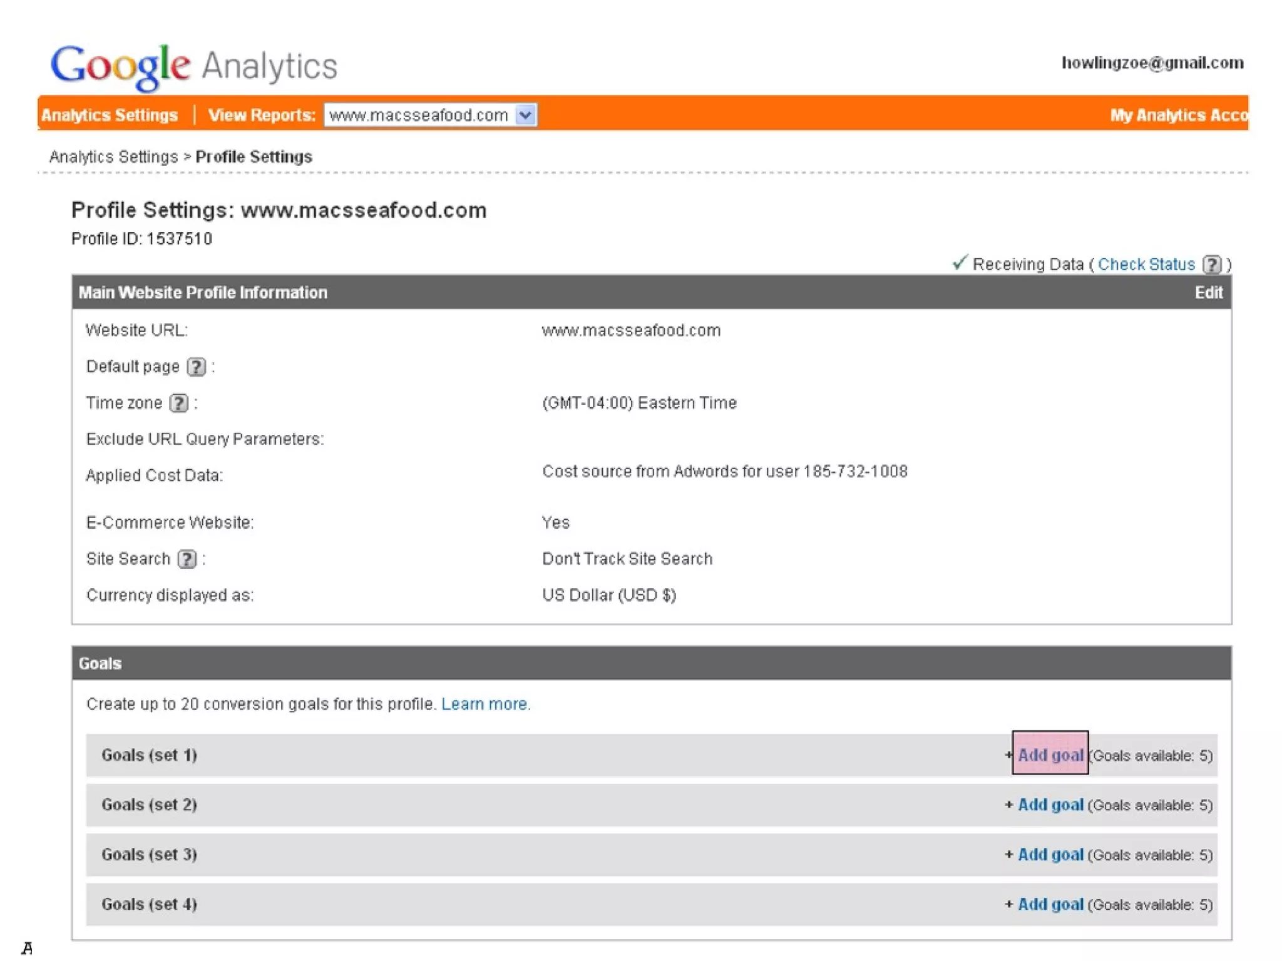Open Analytics Settings tab in orange bar
The width and height of the screenshot is (1282, 961).
tap(110, 115)
